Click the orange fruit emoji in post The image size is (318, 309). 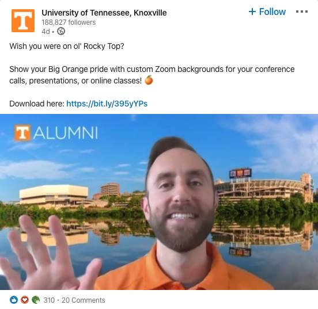(149, 80)
